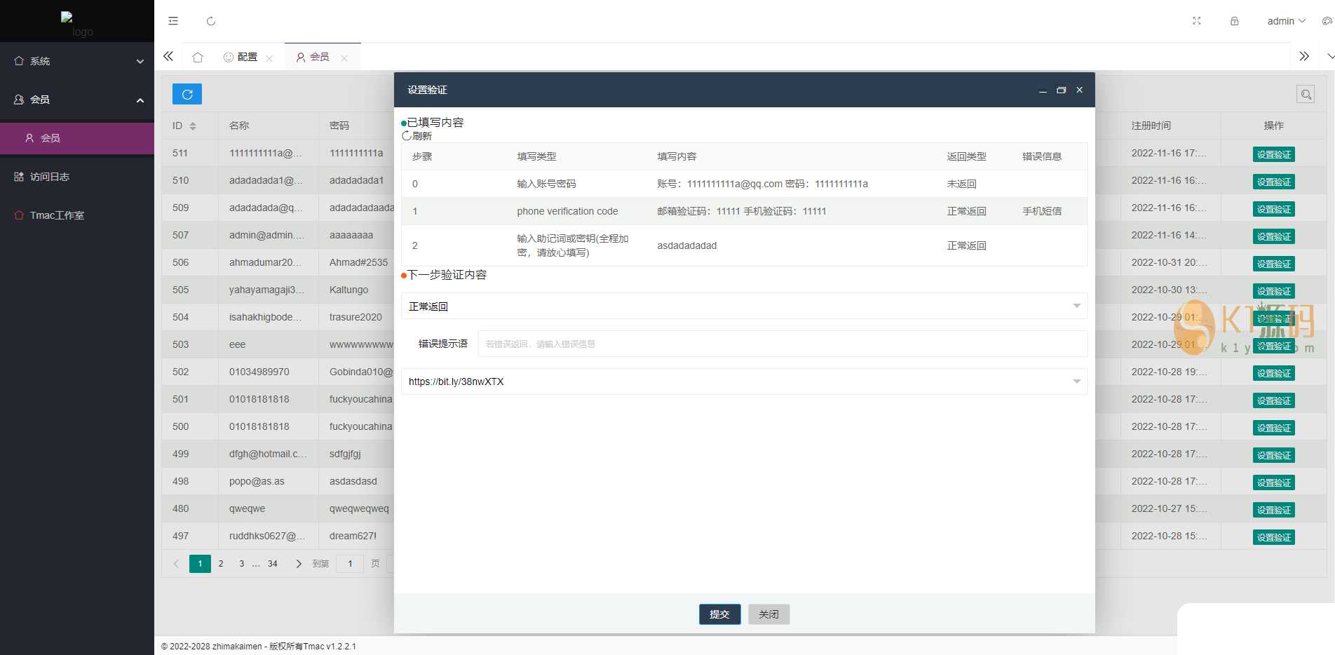Click the table search icon button
Viewport: 1335px width, 655px height.
pos(1306,94)
